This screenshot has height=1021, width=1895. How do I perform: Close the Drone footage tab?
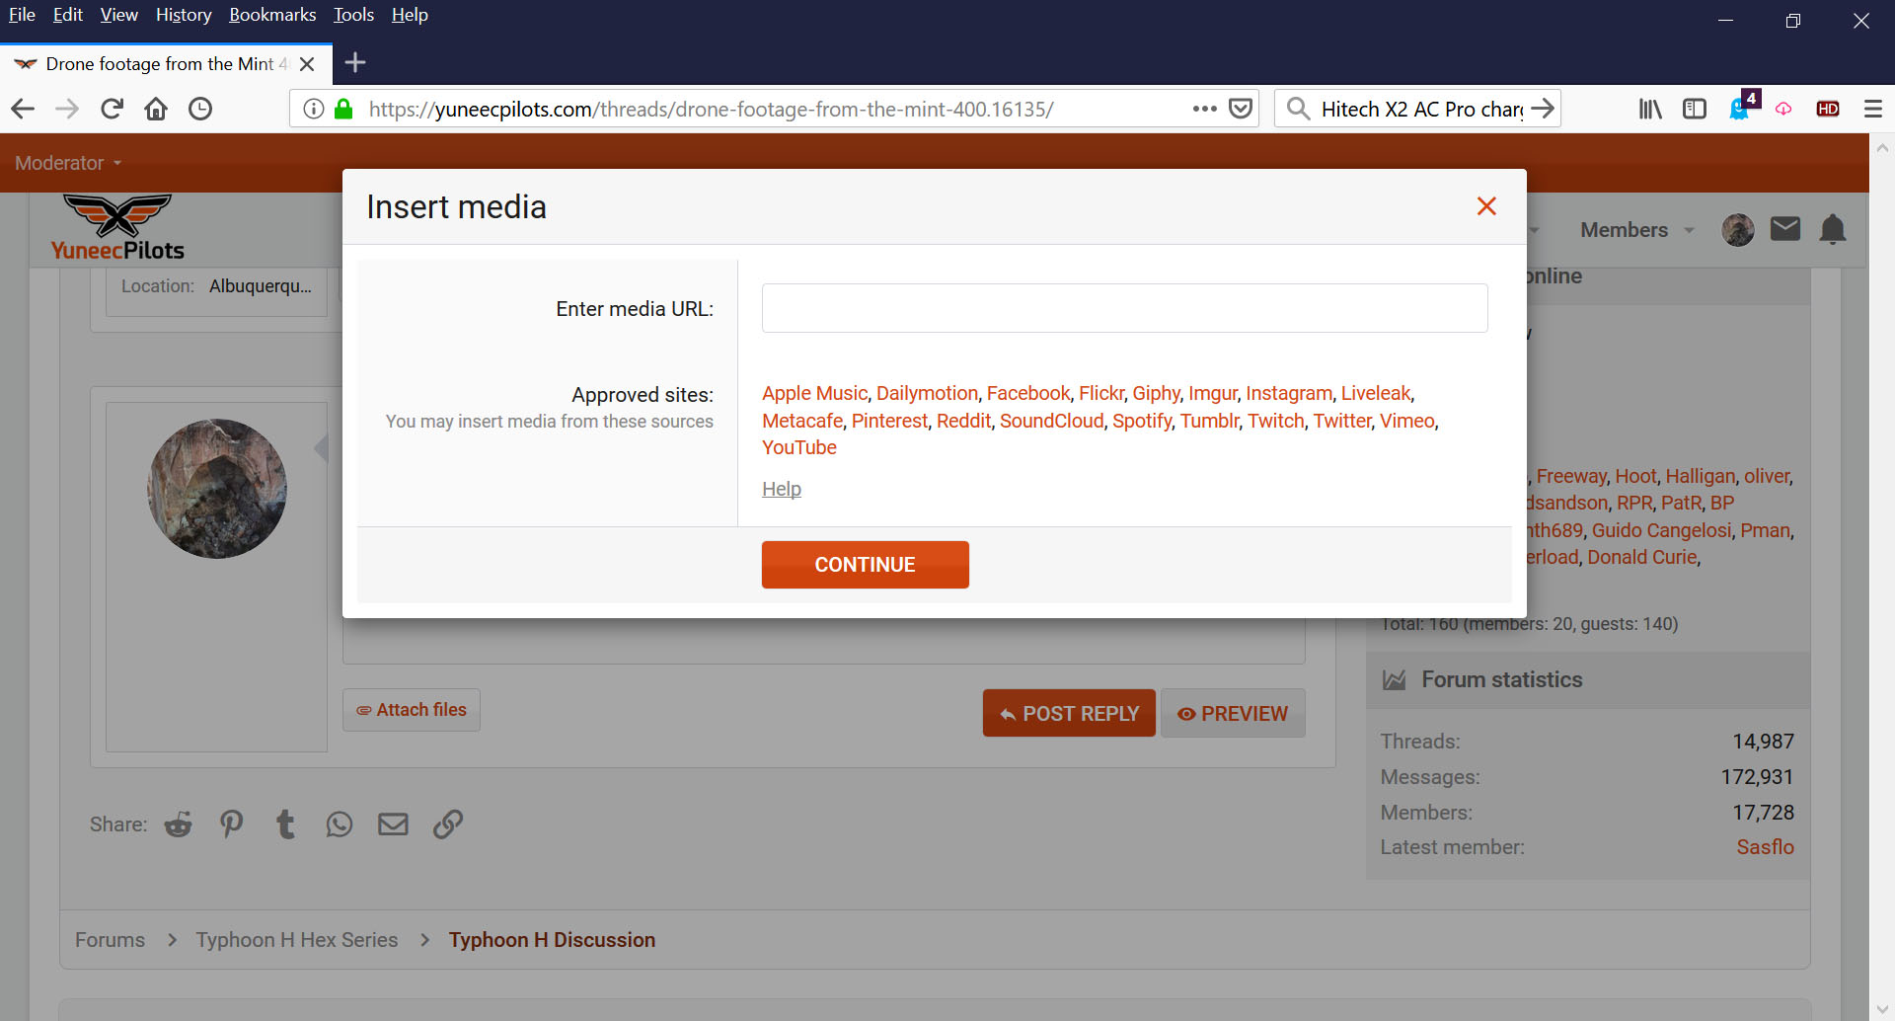click(x=307, y=64)
